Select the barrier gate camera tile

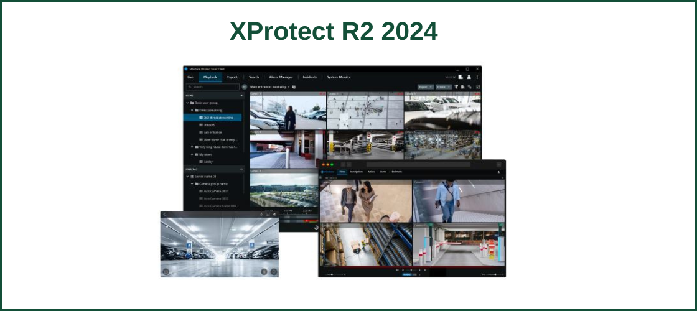pyautogui.click(x=459, y=245)
